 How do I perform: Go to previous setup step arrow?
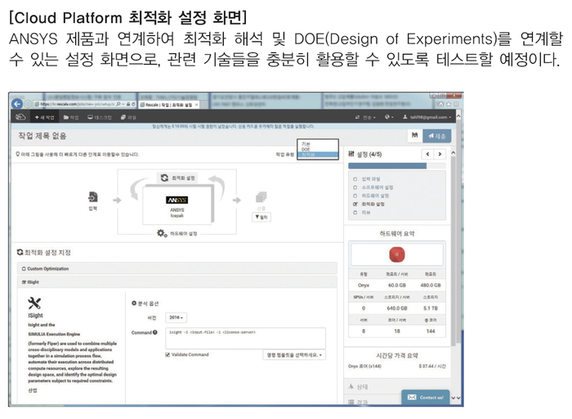pyautogui.click(x=427, y=154)
